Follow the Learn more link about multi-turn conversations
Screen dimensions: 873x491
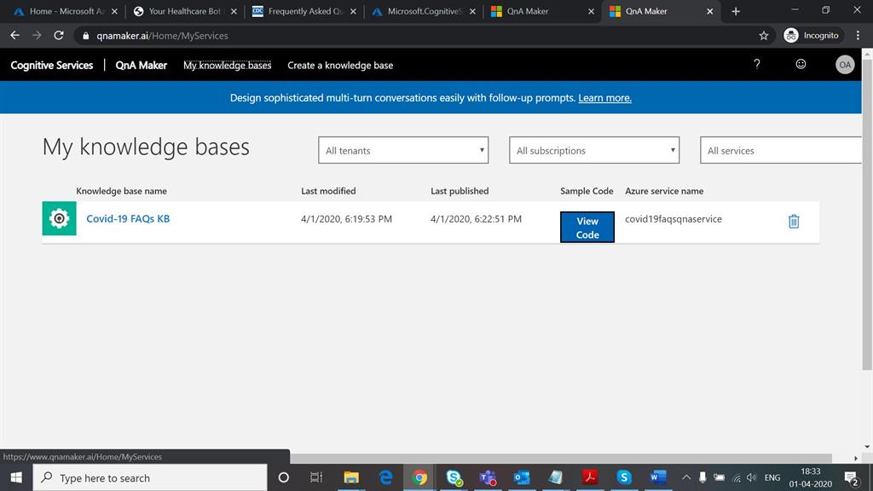point(604,97)
